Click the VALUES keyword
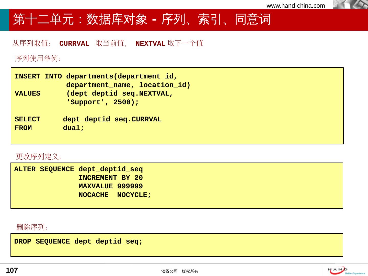The height and width of the screenshot is (276, 368). (28, 94)
